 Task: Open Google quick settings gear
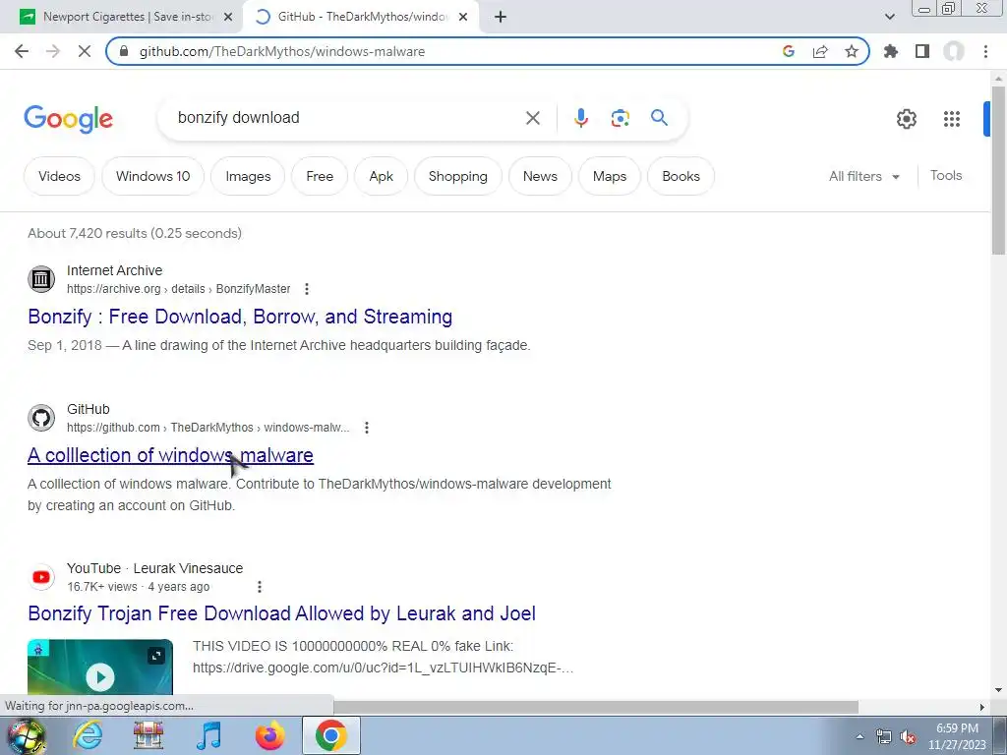tap(906, 119)
